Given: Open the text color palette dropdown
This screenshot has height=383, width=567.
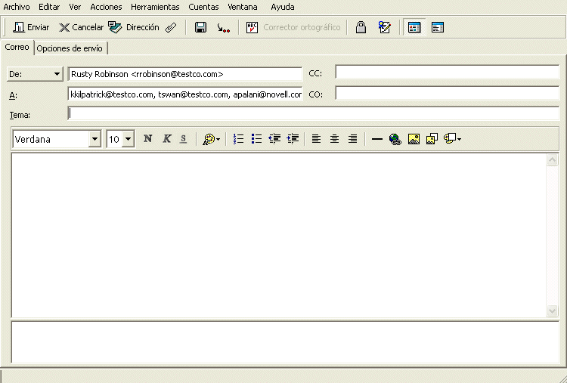Looking at the screenshot, I should 211,139.
